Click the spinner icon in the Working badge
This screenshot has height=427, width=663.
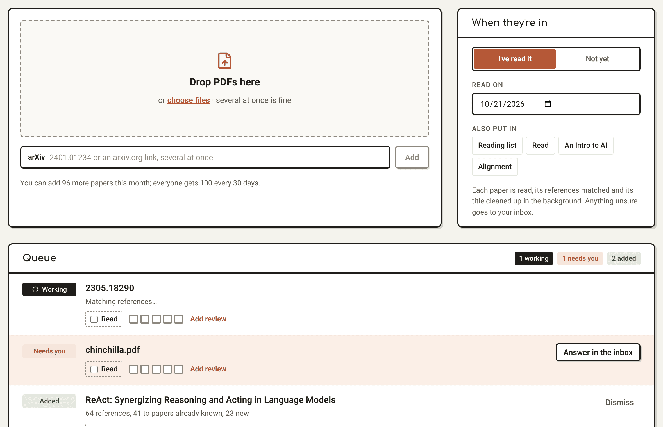click(35, 289)
